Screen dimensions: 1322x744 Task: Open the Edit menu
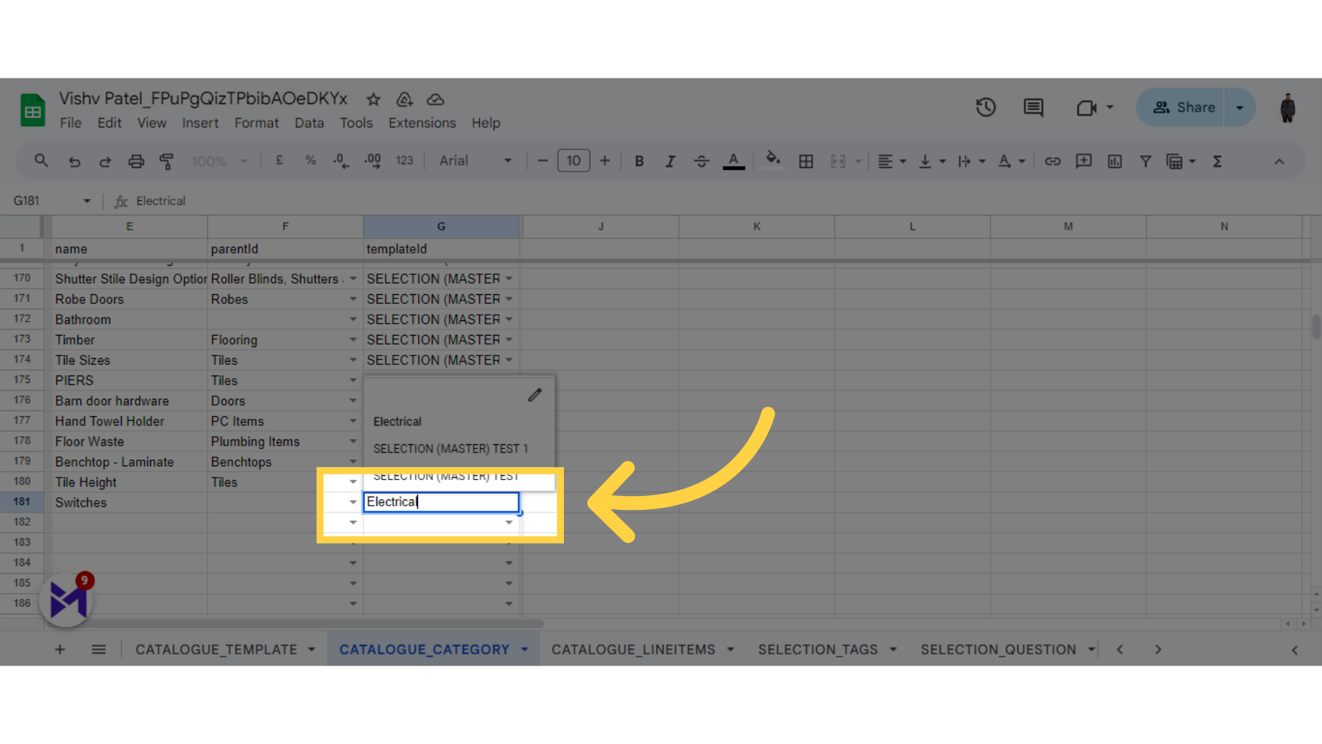click(109, 123)
